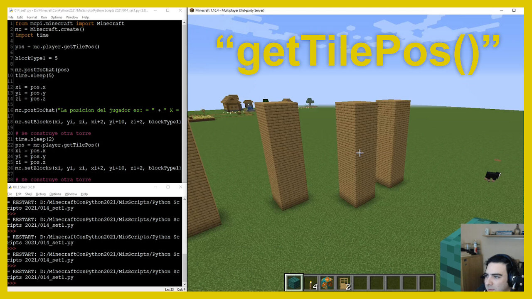Open the Format menu in the editor
The height and width of the screenshot is (299, 532).
point(32,17)
